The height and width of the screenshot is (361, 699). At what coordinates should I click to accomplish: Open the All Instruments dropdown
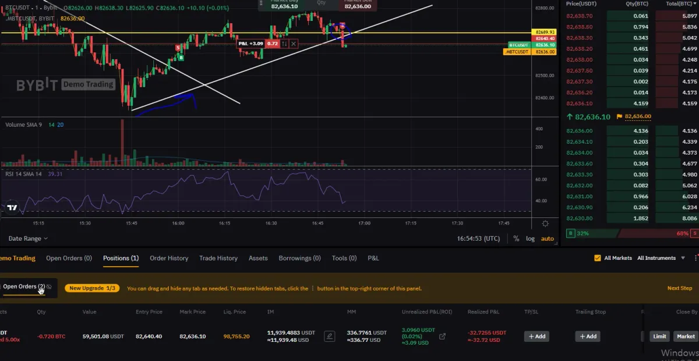(660, 258)
